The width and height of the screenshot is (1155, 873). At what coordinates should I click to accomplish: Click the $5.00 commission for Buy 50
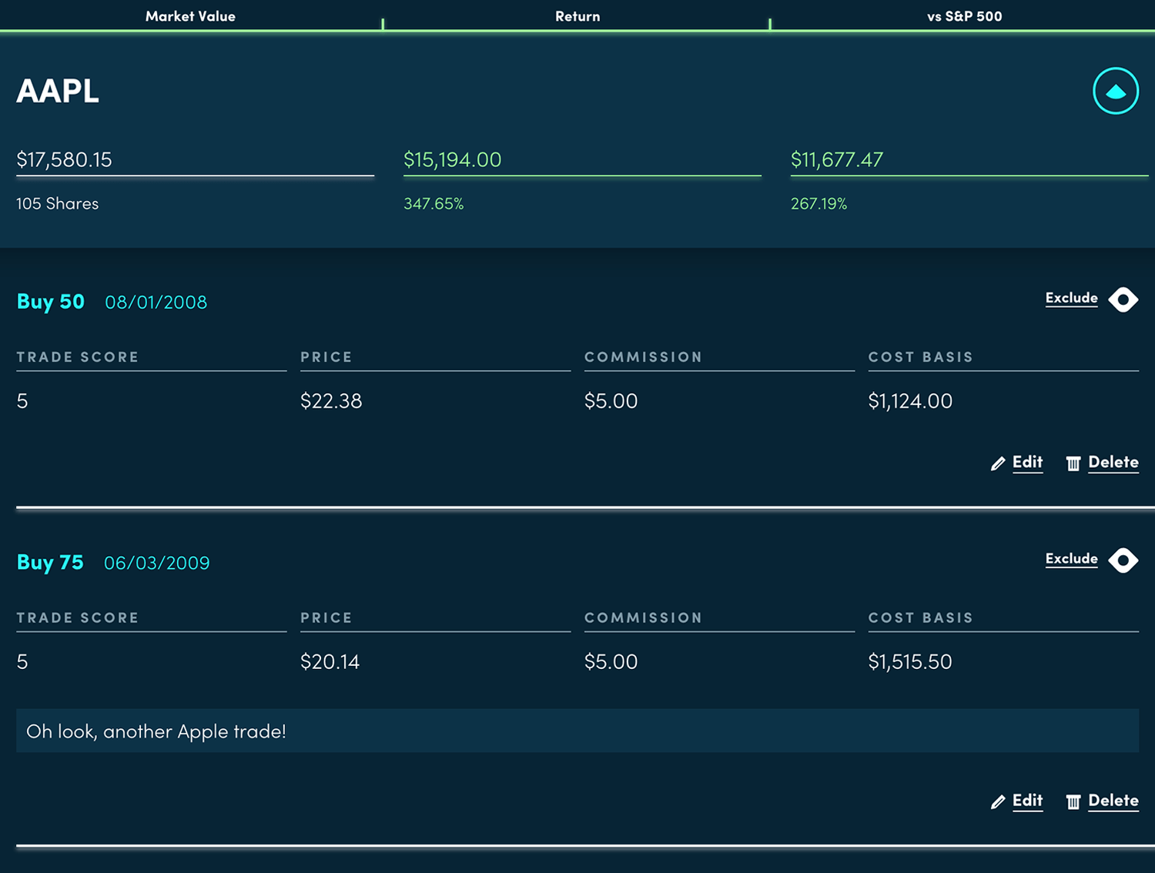(x=611, y=401)
